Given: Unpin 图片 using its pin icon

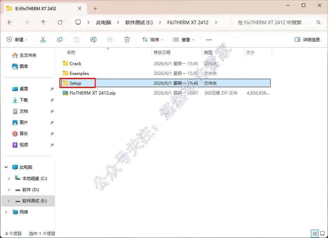Looking at the screenshot, I should coord(52,122).
